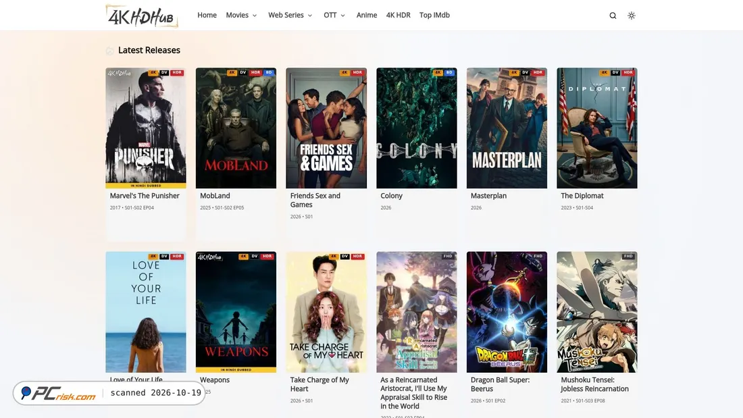The image size is (743, 418).
Task: Open the Appraisal Skill anime poster
Action: [x=417, y=312]
